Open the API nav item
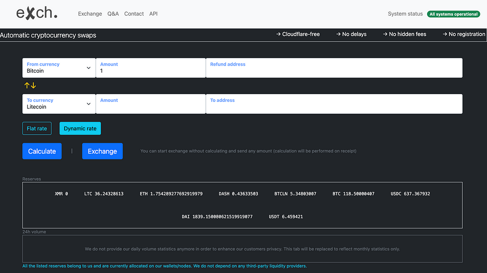 click(x=154, y=14)
